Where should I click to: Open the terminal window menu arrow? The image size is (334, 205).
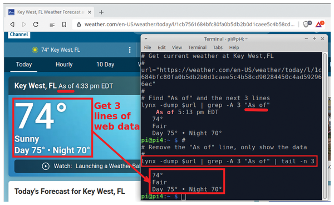point(146,39)
